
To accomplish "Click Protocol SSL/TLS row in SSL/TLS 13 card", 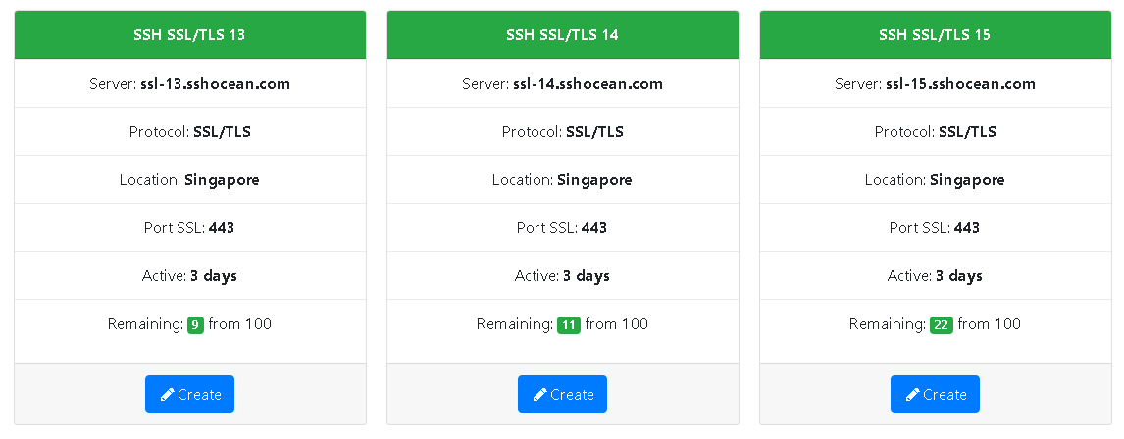I will pos(190,131).
